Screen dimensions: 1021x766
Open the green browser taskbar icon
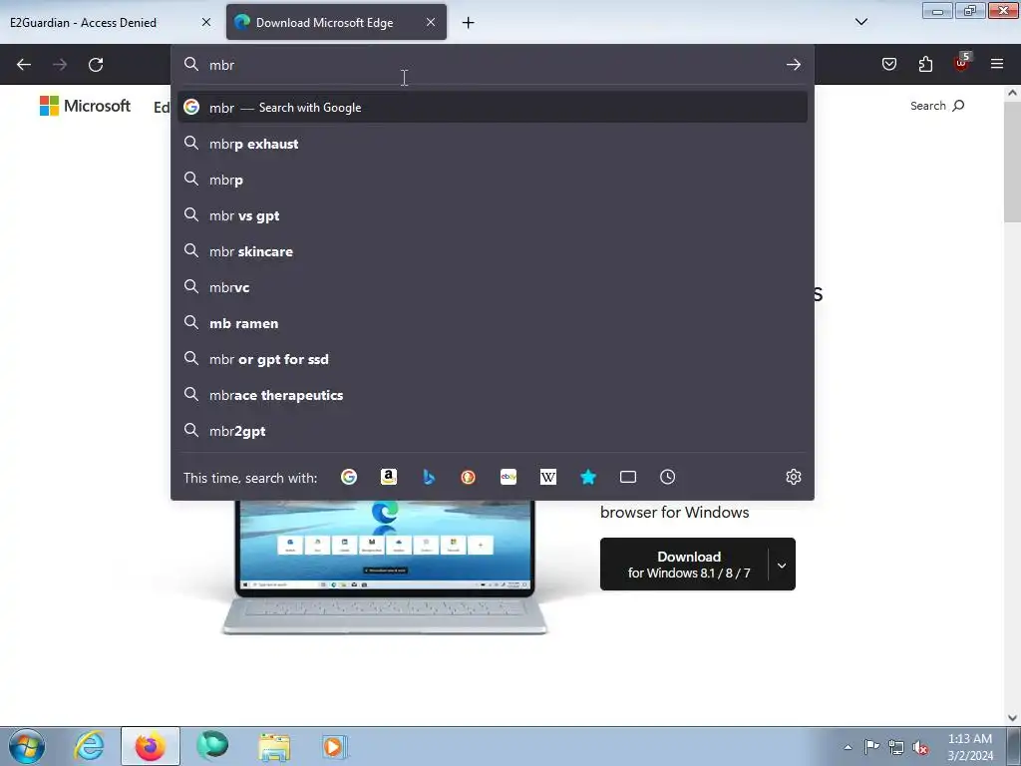click(212, 746)
